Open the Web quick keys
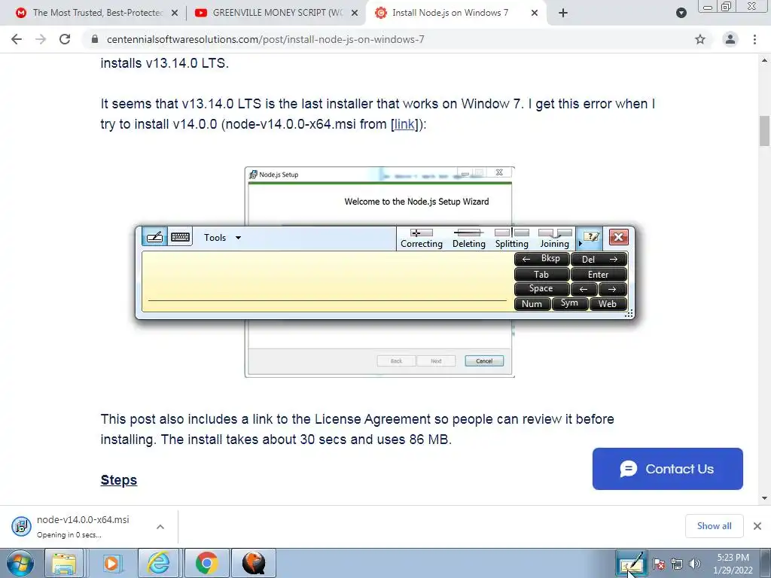 coord(608,304)
